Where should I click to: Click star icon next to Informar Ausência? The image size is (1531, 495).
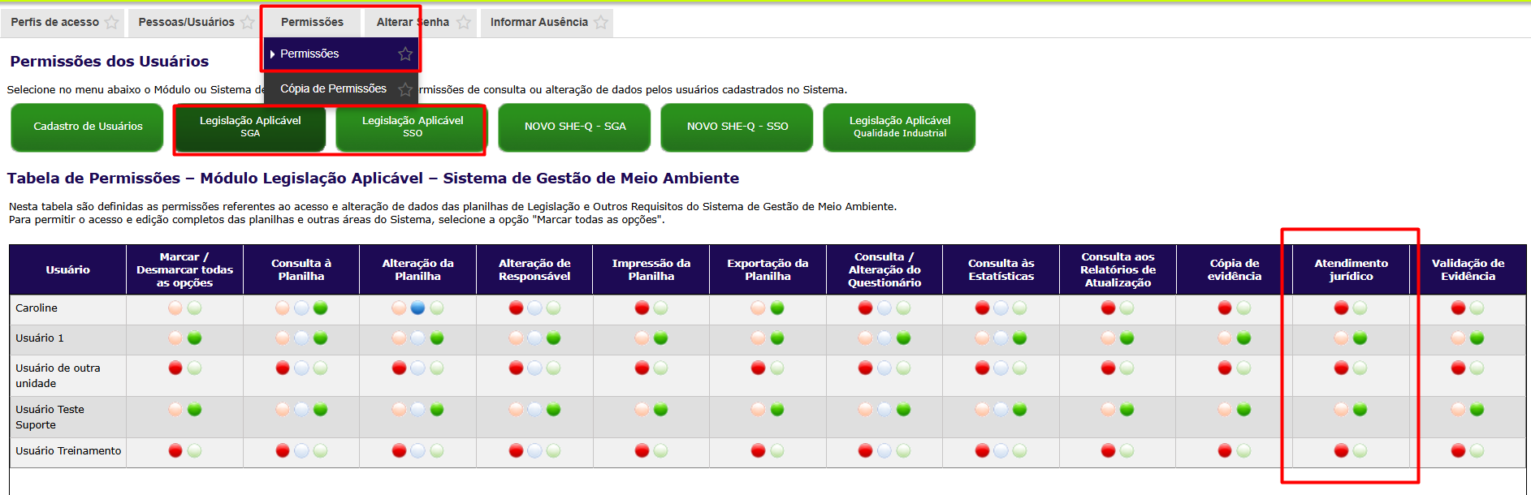(601, 23)
